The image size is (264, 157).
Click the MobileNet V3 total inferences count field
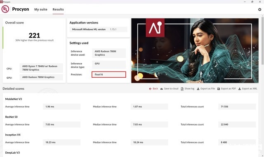click(x=237, y=107)
